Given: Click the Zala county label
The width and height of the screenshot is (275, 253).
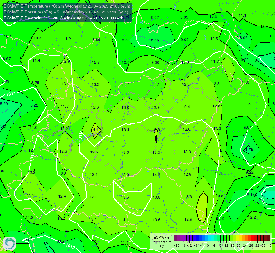Looking at the screenshot, I should coord(71,148).
